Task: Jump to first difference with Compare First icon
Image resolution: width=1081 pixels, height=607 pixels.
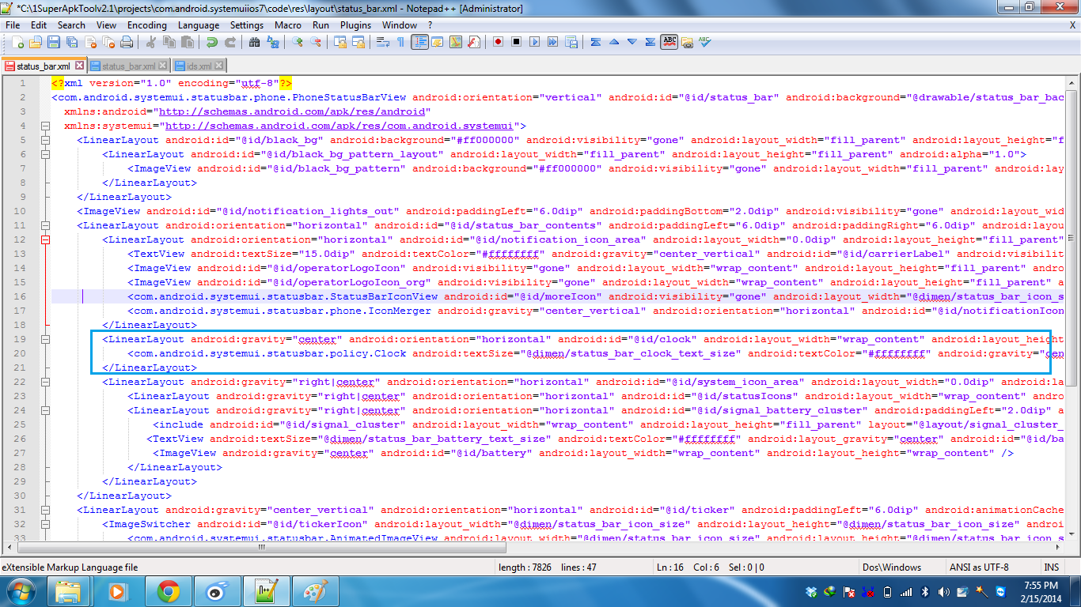Action: point(596,42)
